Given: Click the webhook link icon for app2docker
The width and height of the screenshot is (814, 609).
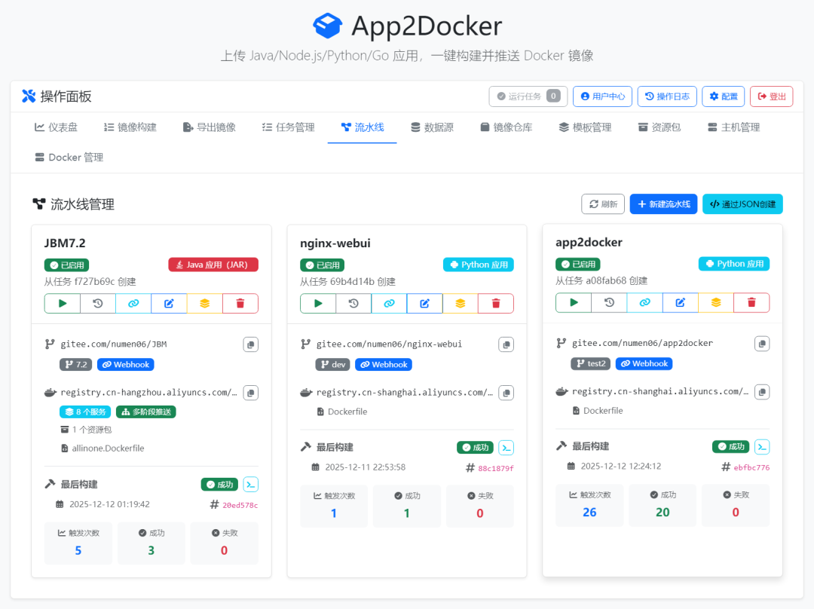Looking at the screenshot, I should coord(644,302).
